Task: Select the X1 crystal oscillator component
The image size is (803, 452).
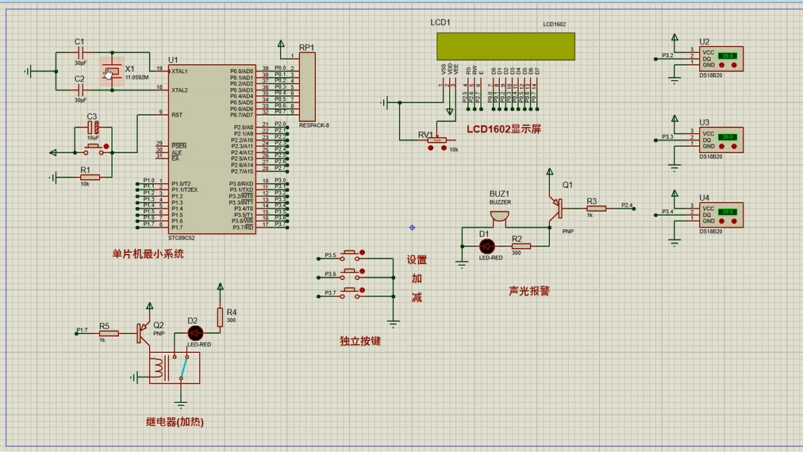Action: pos(113,72)
